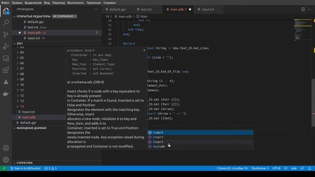The height and width of the screenshot is (177, 315).
Task: Switch to the test.txt tab
Action: (146, 9)
